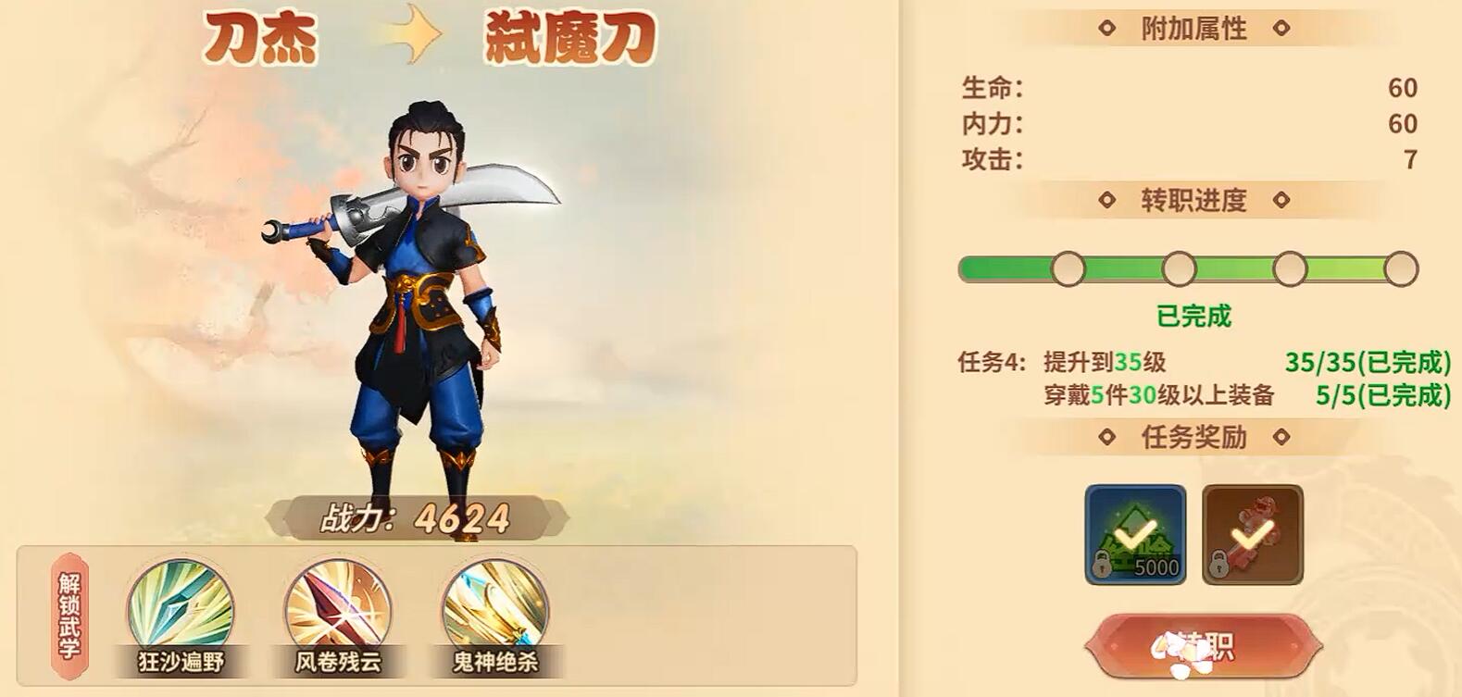1462x697 pixels.
Task: Open the red weapon reward icon
Action: click(x=1252, y=534)
